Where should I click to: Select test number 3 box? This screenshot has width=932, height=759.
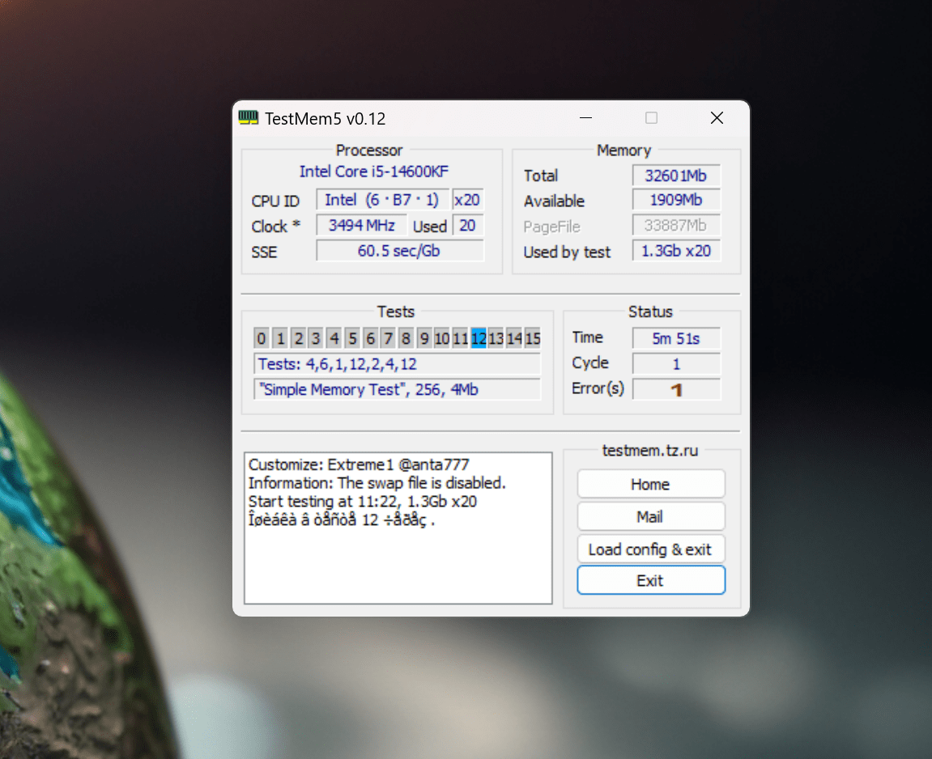pyautogui.click(x=317, y=338)
